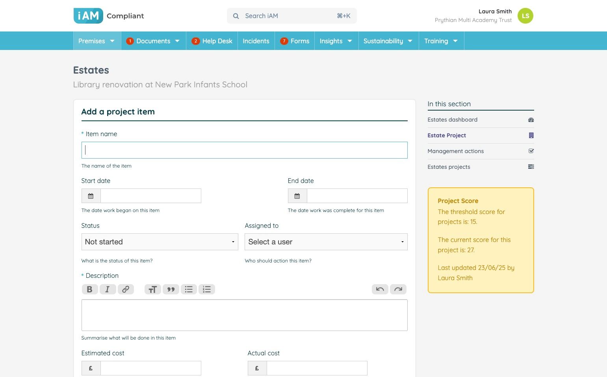This screenshot has width=607, height=377.
Task: Open the Incidents menu item
Action: [x=256, y=41]
